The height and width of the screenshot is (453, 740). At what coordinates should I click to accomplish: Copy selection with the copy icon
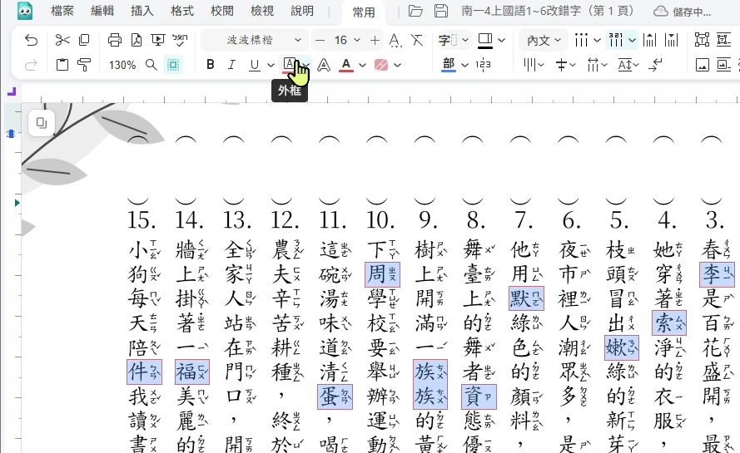tap(84, 41)
